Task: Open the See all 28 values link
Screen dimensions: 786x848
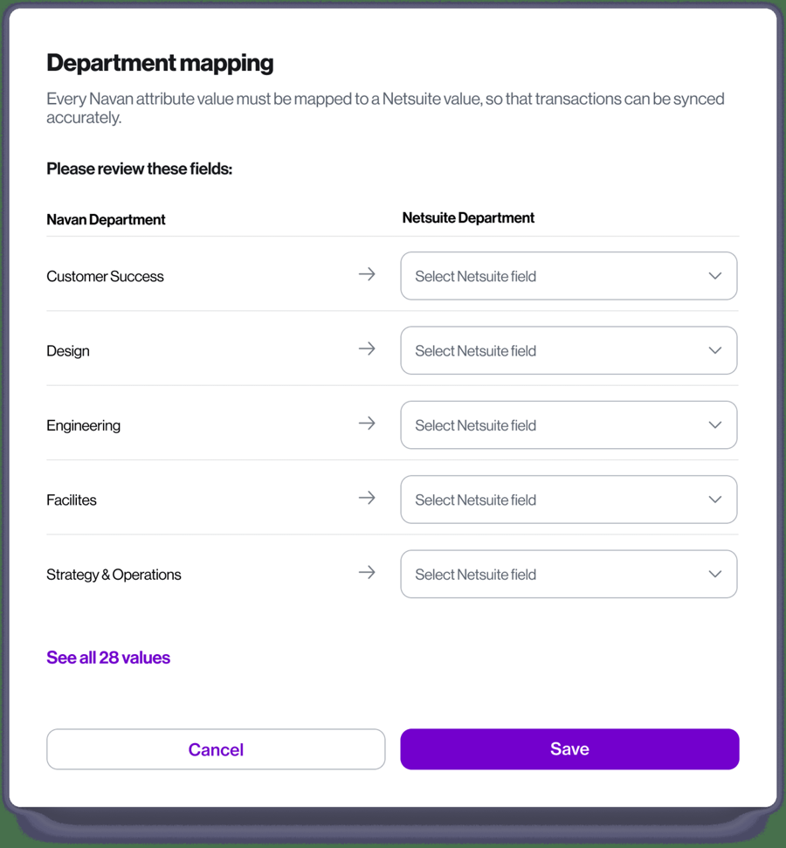Action: 108,658
